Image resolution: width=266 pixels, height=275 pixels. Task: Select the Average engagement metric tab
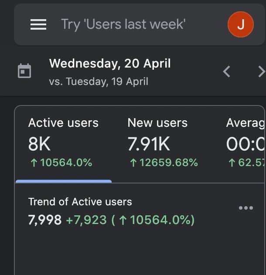[x=246, y=143]
